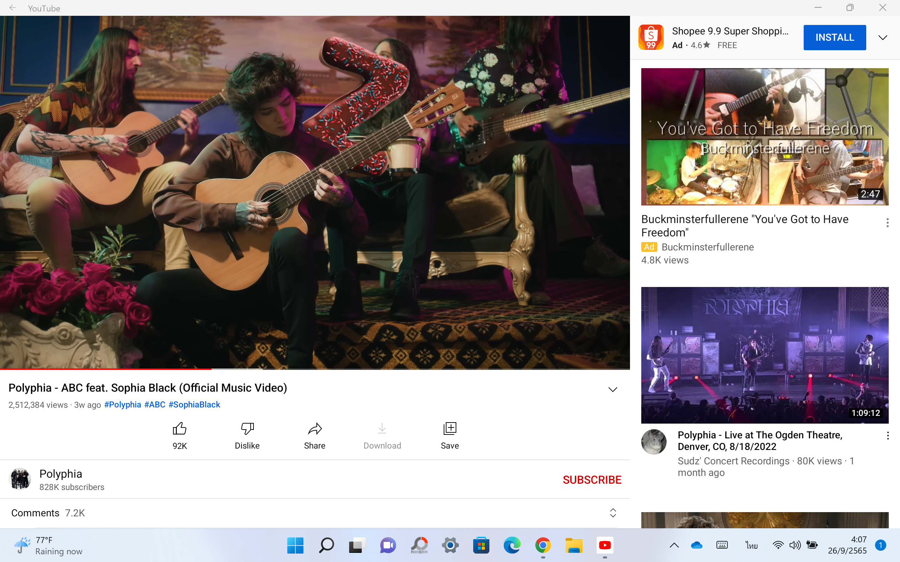
Task: Subscribe to the Polyphia channel
Action: point(592,480)
